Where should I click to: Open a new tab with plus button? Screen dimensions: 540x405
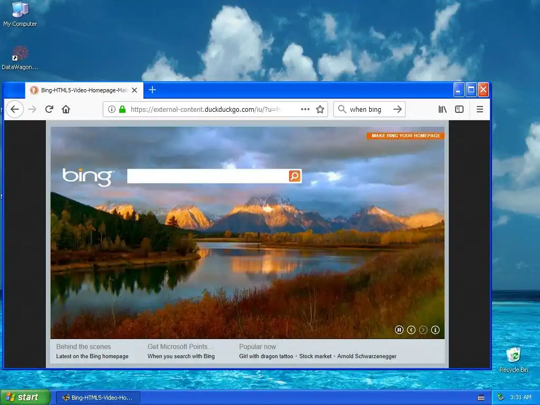(x=152, y=90)
